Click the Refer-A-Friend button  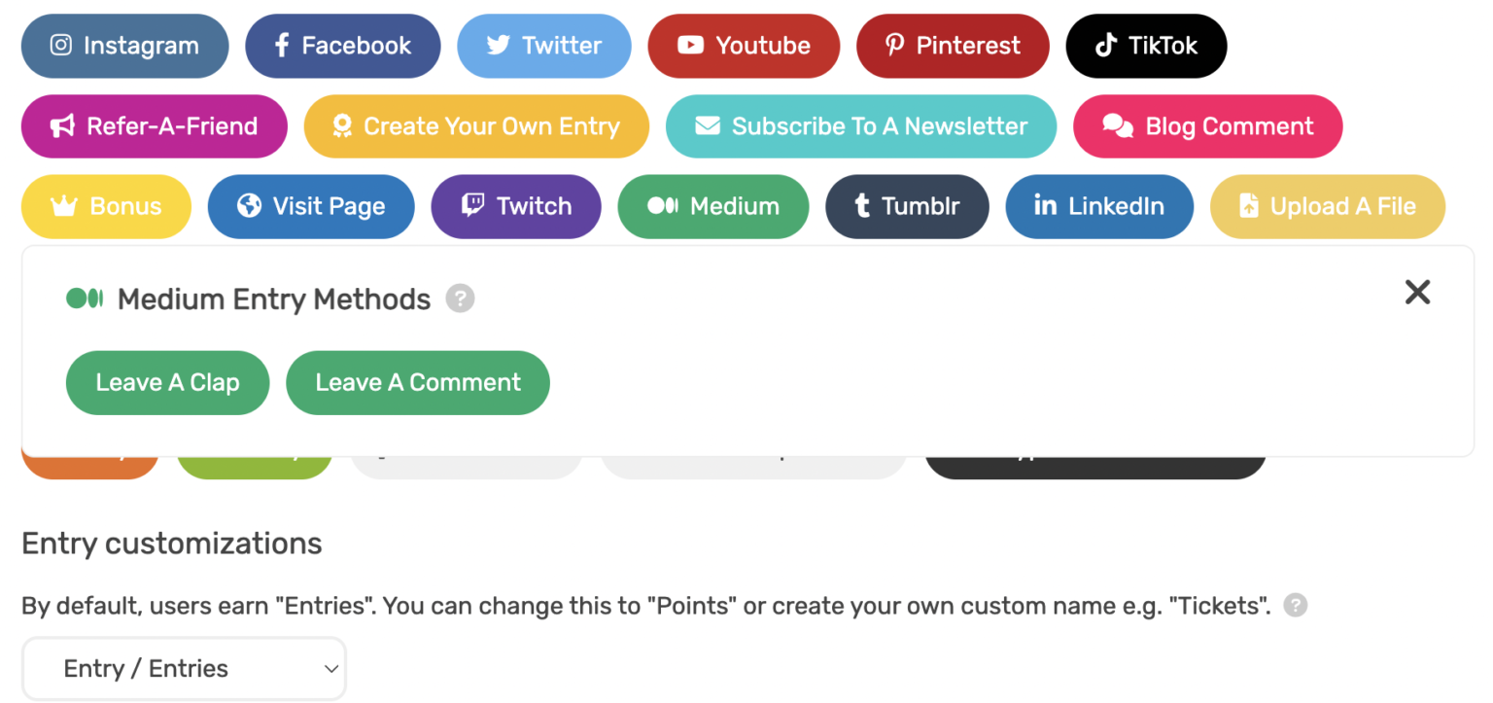click(154, 126)
